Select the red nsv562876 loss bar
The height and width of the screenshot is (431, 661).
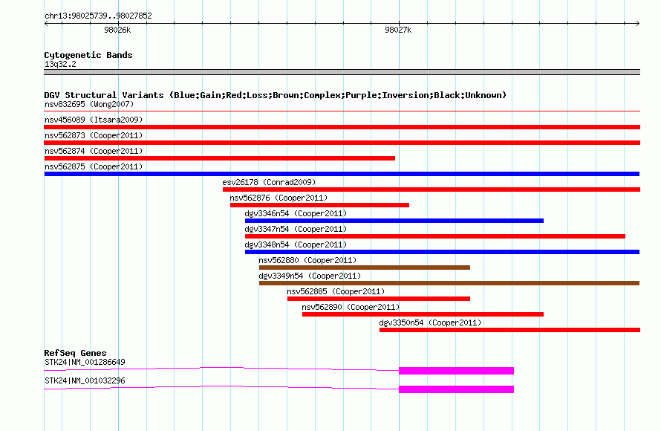pos(319,205)
